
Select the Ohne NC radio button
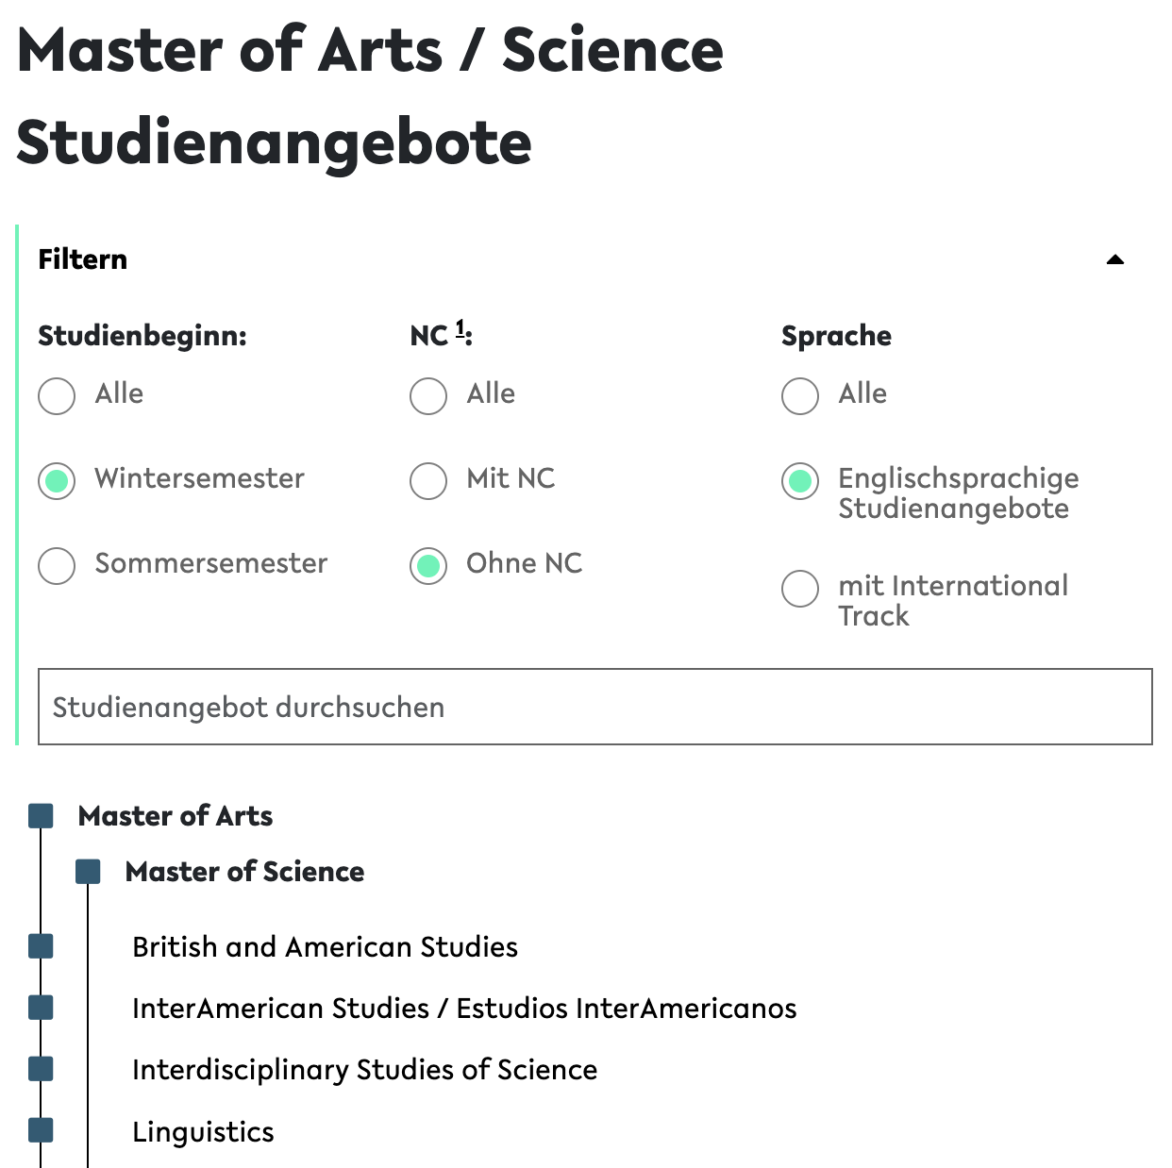tap(428, 565)
